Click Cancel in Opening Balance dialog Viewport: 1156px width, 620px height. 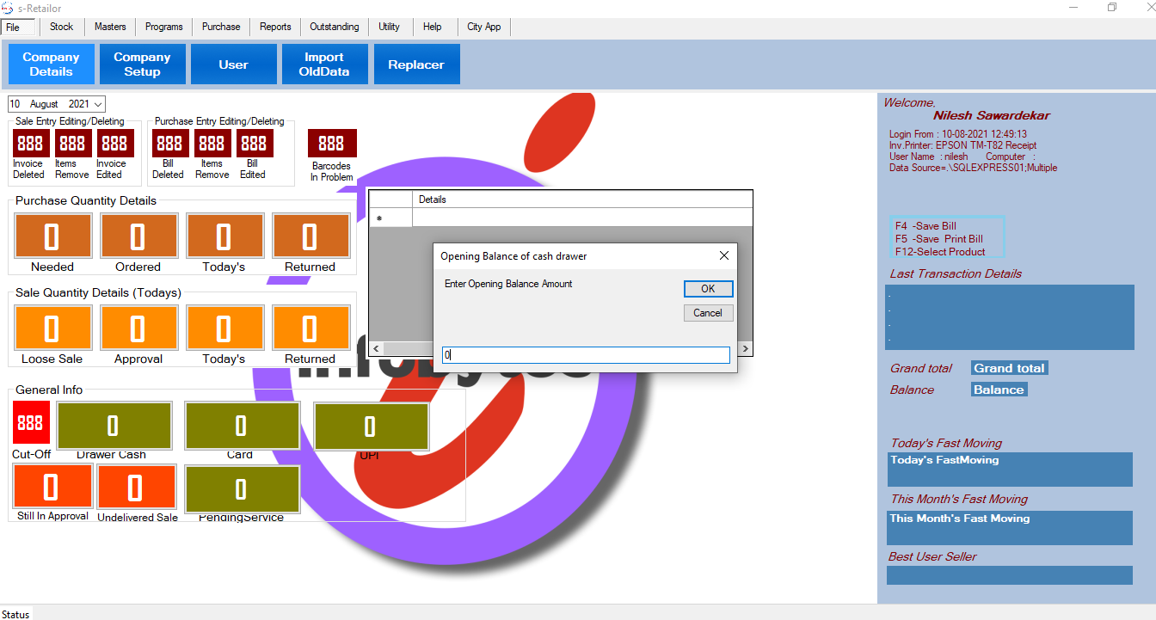click(x=708, y=313)
